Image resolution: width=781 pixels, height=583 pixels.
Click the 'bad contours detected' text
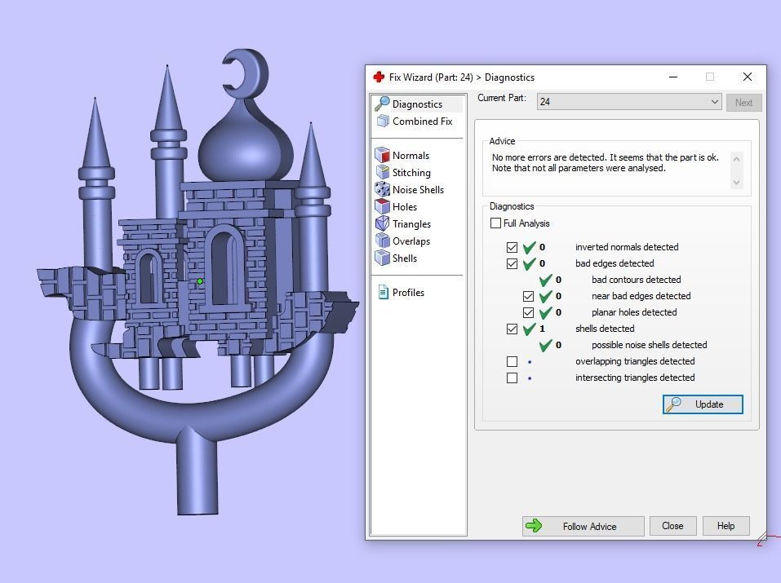coord(636,280)
